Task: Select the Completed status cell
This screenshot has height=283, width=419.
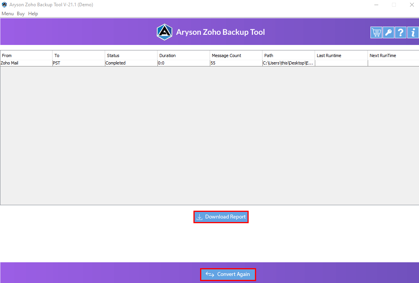Action: (131, 63)
